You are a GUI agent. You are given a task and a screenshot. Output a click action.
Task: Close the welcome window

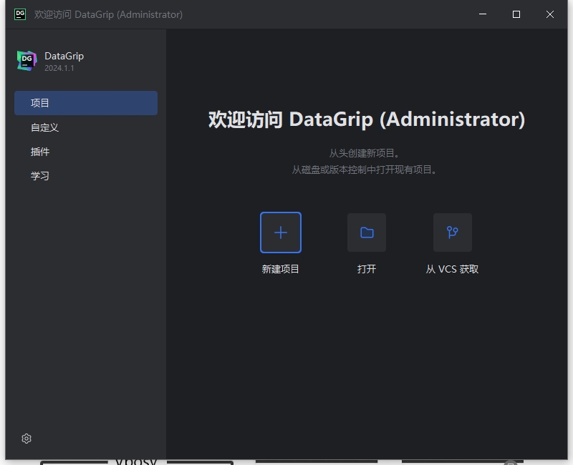click(549, 14)
